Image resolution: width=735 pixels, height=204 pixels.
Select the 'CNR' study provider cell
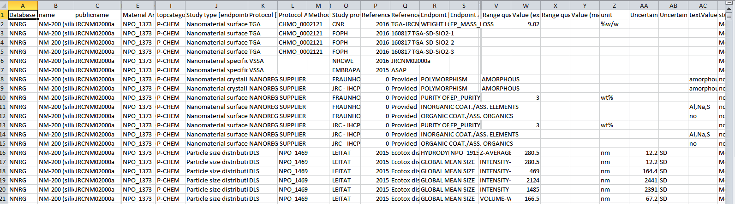point(346,24)
